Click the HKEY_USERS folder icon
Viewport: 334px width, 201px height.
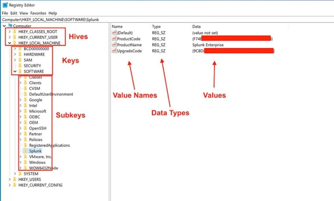(15, 179)
